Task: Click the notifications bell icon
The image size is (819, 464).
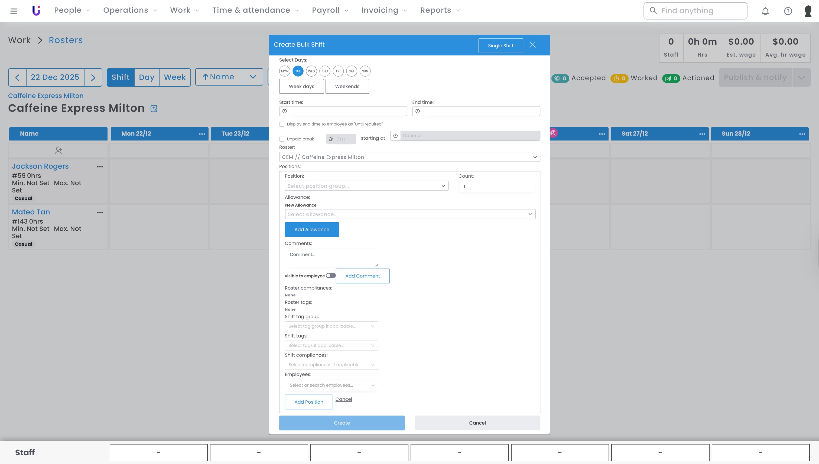Action: (x=765, y=11)
